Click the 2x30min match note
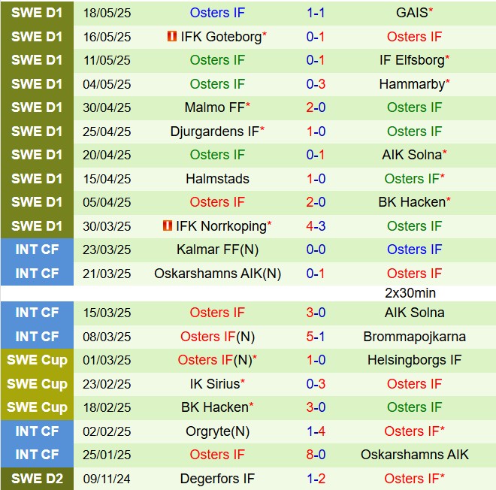Viewport: 496px width, 490px height. click(x=410, y=293)
